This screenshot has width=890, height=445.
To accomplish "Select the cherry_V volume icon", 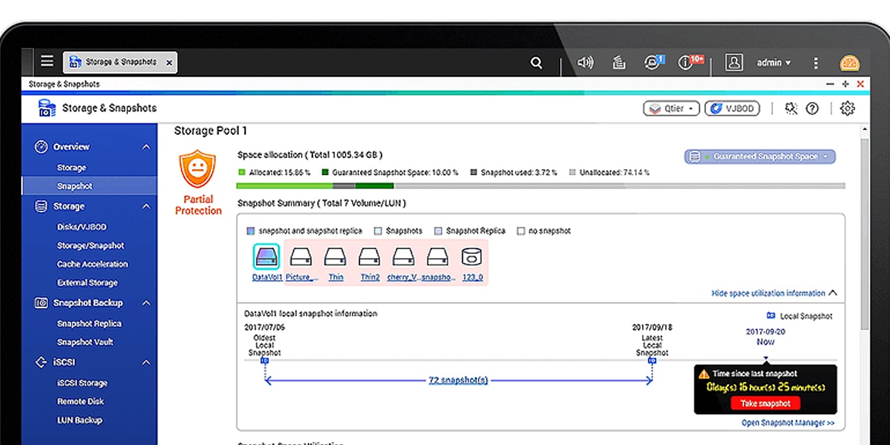I will click(403, 257).
